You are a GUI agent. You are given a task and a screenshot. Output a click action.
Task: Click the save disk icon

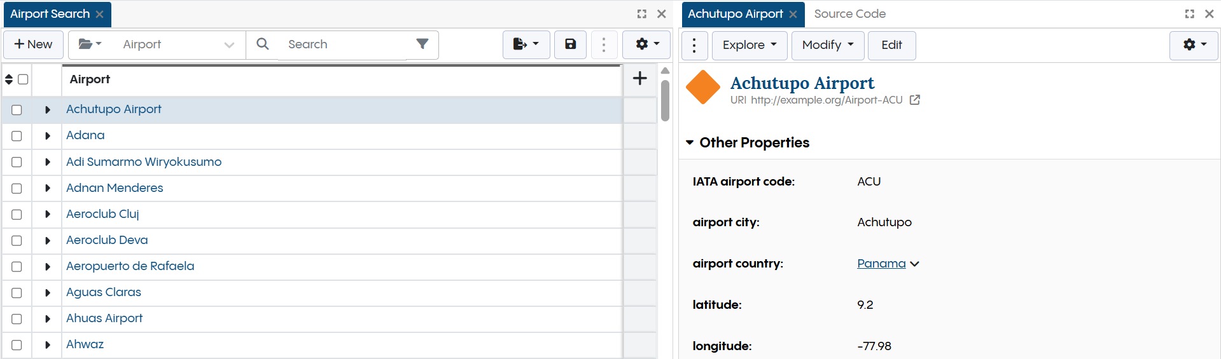[x=571, y=44]
